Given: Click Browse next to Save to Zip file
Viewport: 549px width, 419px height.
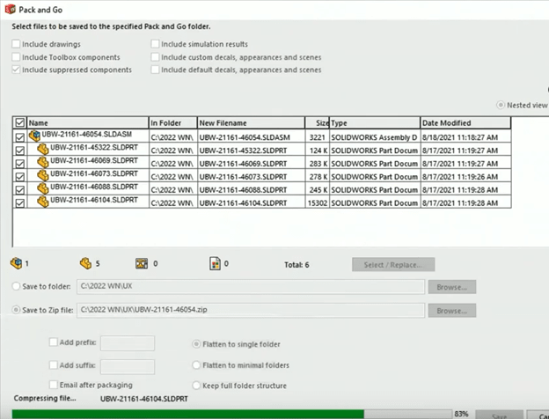Looking at the screenshot, I should pos(452,311).
